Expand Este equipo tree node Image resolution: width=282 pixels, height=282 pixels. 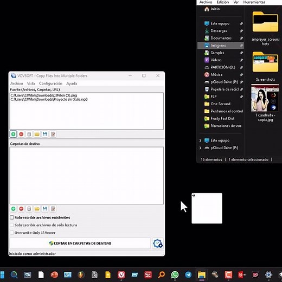coord(200,140)
